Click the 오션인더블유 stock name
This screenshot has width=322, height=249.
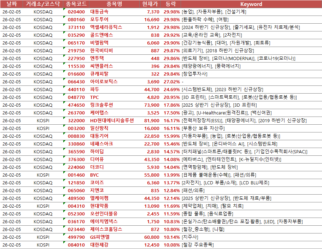pyautogui.click(x=104, y=214)
